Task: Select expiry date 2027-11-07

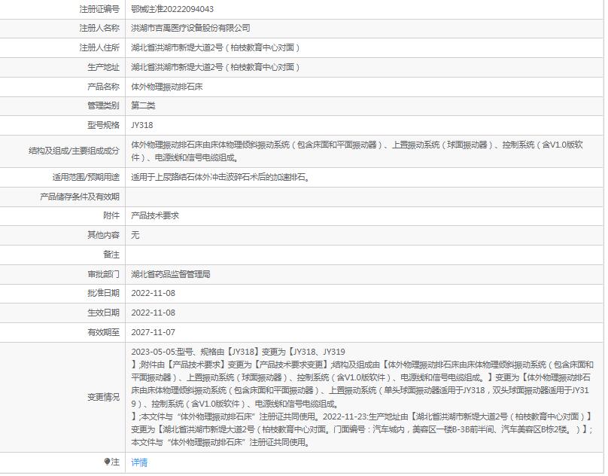Action: pyautogui.click(x=154, y=333)
